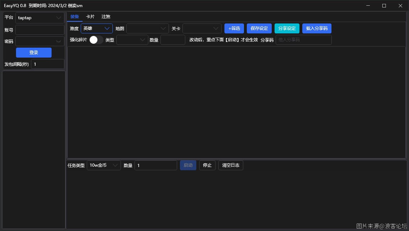Expand the 关卡 dropdown

[202, 28]
